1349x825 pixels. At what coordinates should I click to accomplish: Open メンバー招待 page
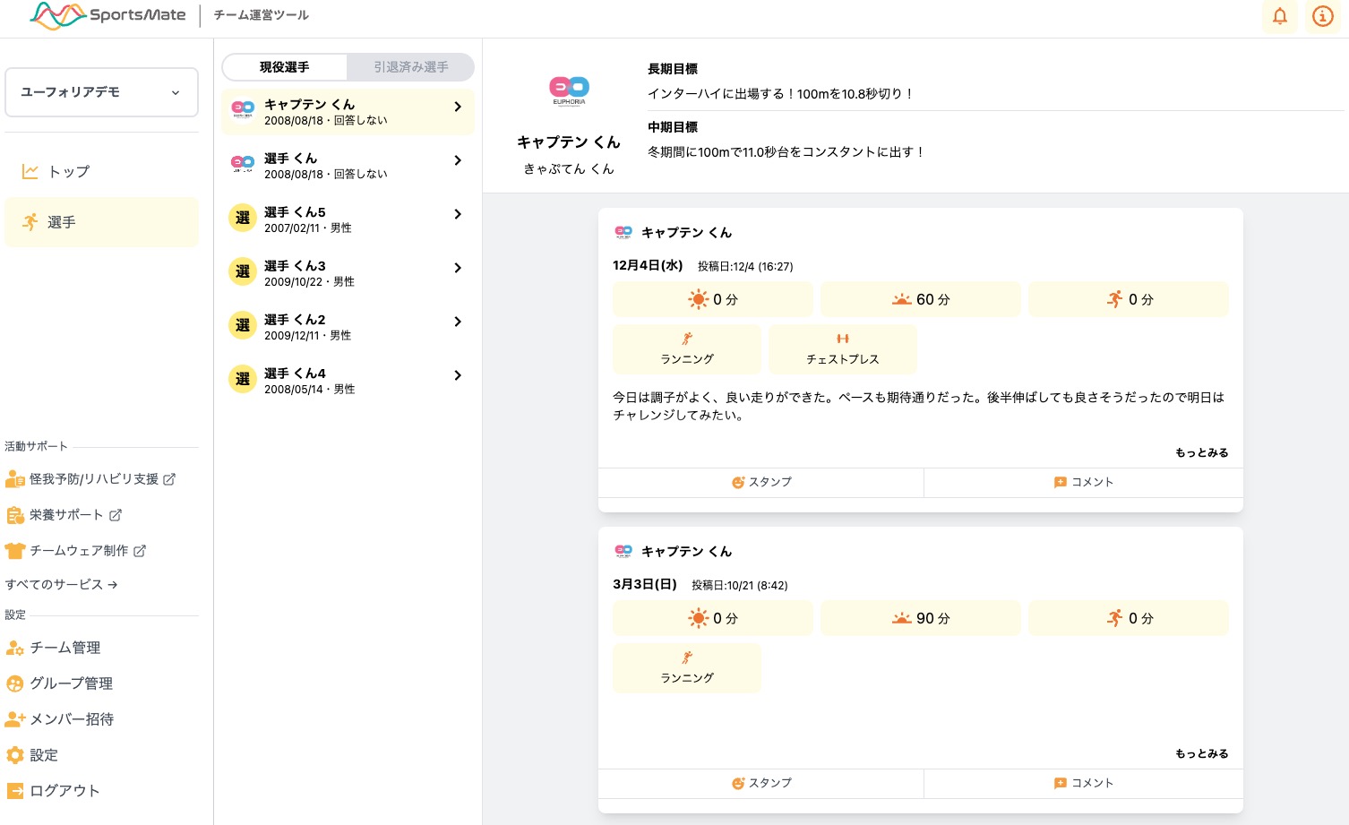pyautogui.click(x=60, y=719)
